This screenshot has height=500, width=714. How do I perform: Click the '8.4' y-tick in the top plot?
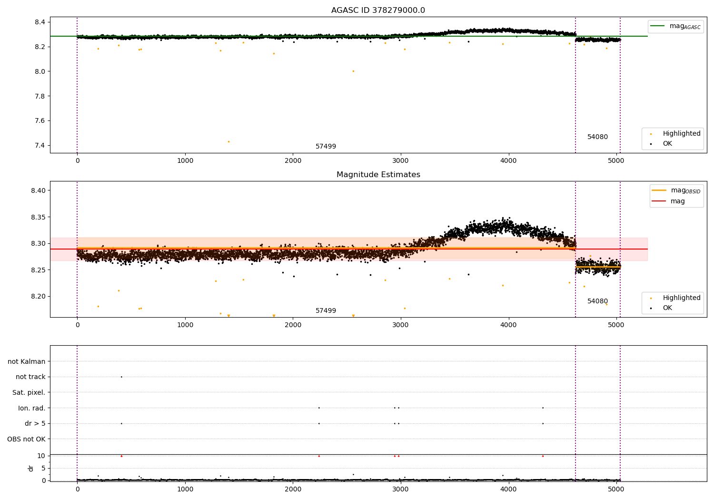pos(40,22)
